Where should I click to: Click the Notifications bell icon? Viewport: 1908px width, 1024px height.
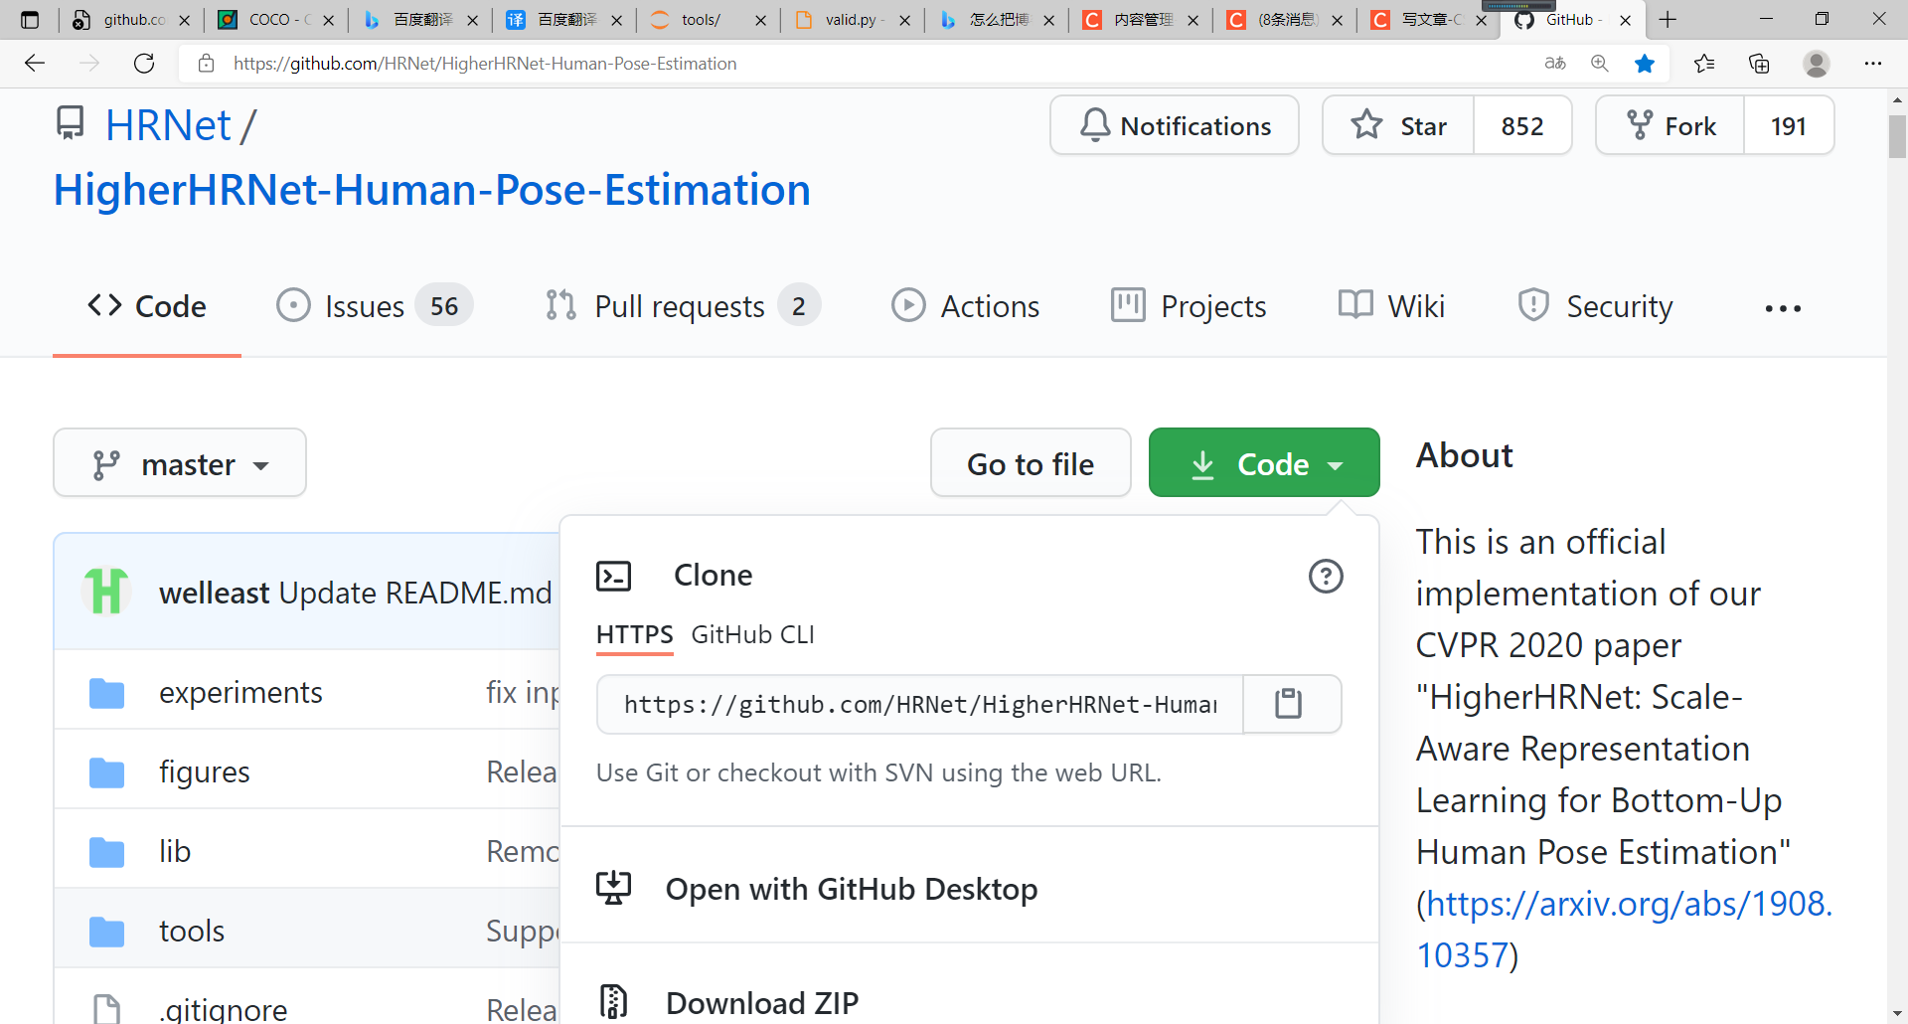click(x=1094, y=124)
